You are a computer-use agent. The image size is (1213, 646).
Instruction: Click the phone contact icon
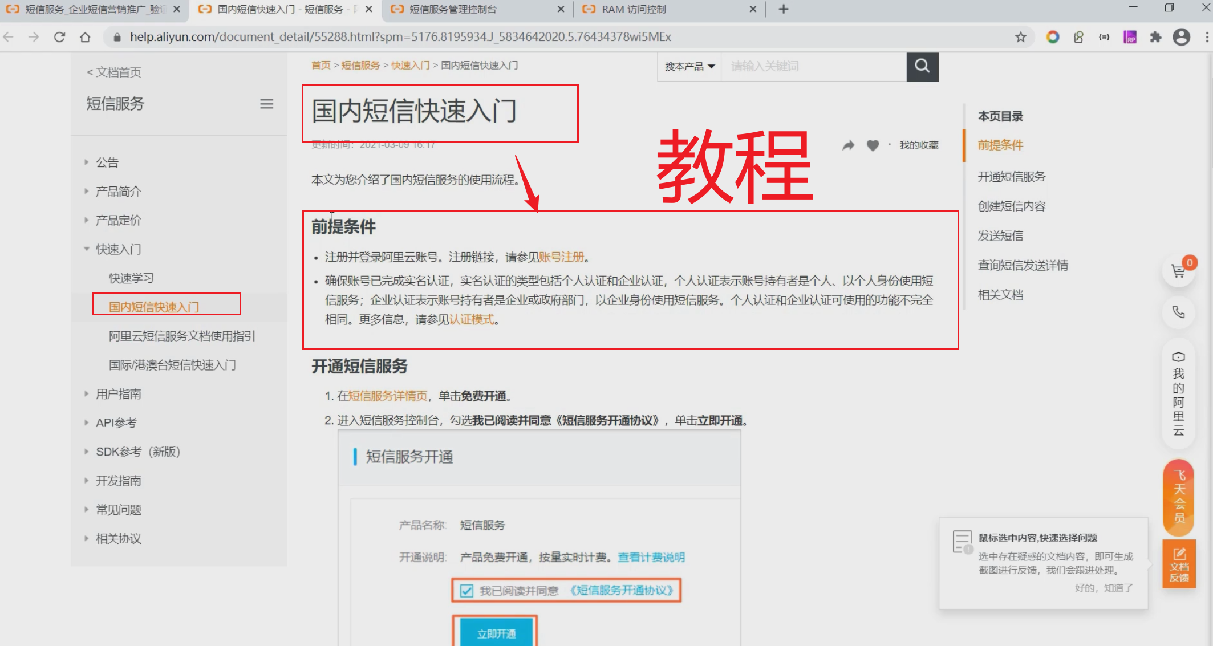tap(1178, 312)
